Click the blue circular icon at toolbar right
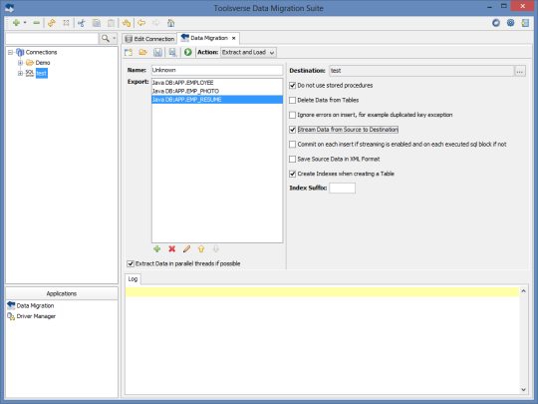 pyautogui.click(x=496, y=23)
